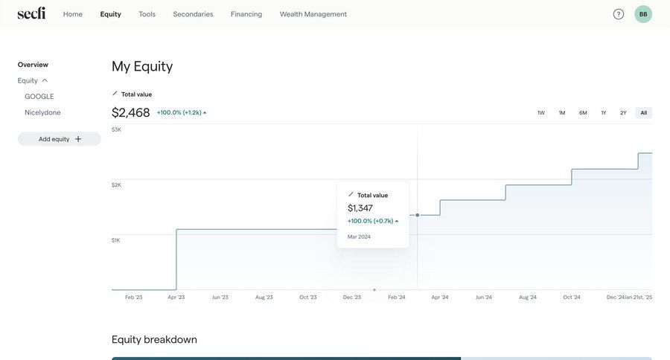Click the Mar 2024 chart data point
The image size is (670, 360).
[x=418, y=215]
